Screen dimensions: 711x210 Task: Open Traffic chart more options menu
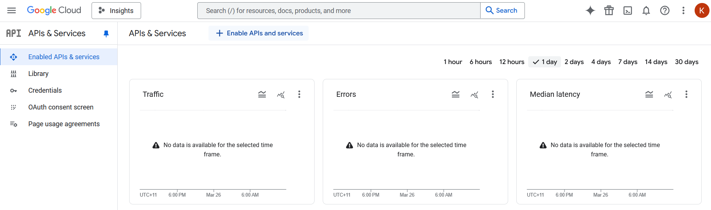[x=299, y=94]
